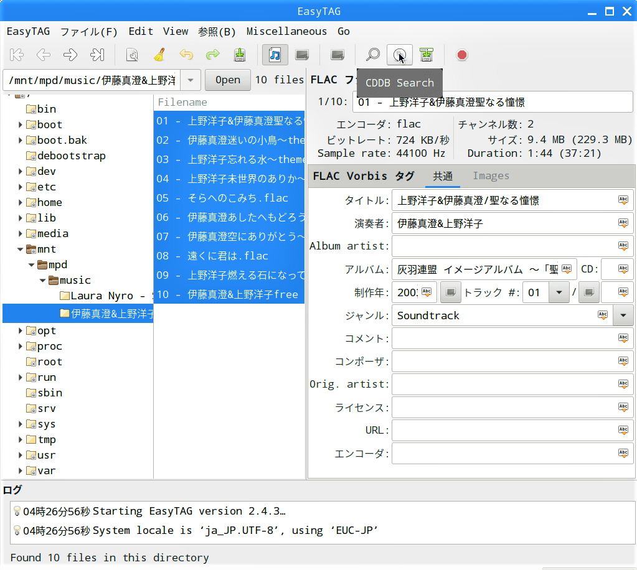
Task: Click Abc icon in the bottom エンコーダ tag field
Action: coord(623,453)
